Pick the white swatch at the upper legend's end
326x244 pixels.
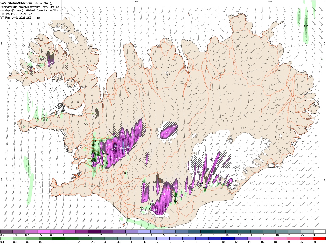pyautogui.click(x=320, y=232)
